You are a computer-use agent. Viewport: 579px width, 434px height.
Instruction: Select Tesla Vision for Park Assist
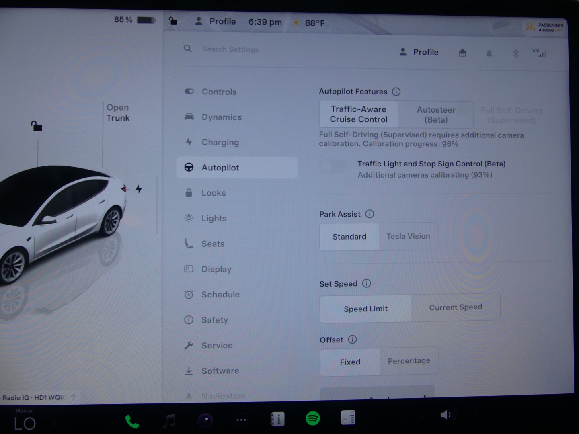[x=408, y=236]
